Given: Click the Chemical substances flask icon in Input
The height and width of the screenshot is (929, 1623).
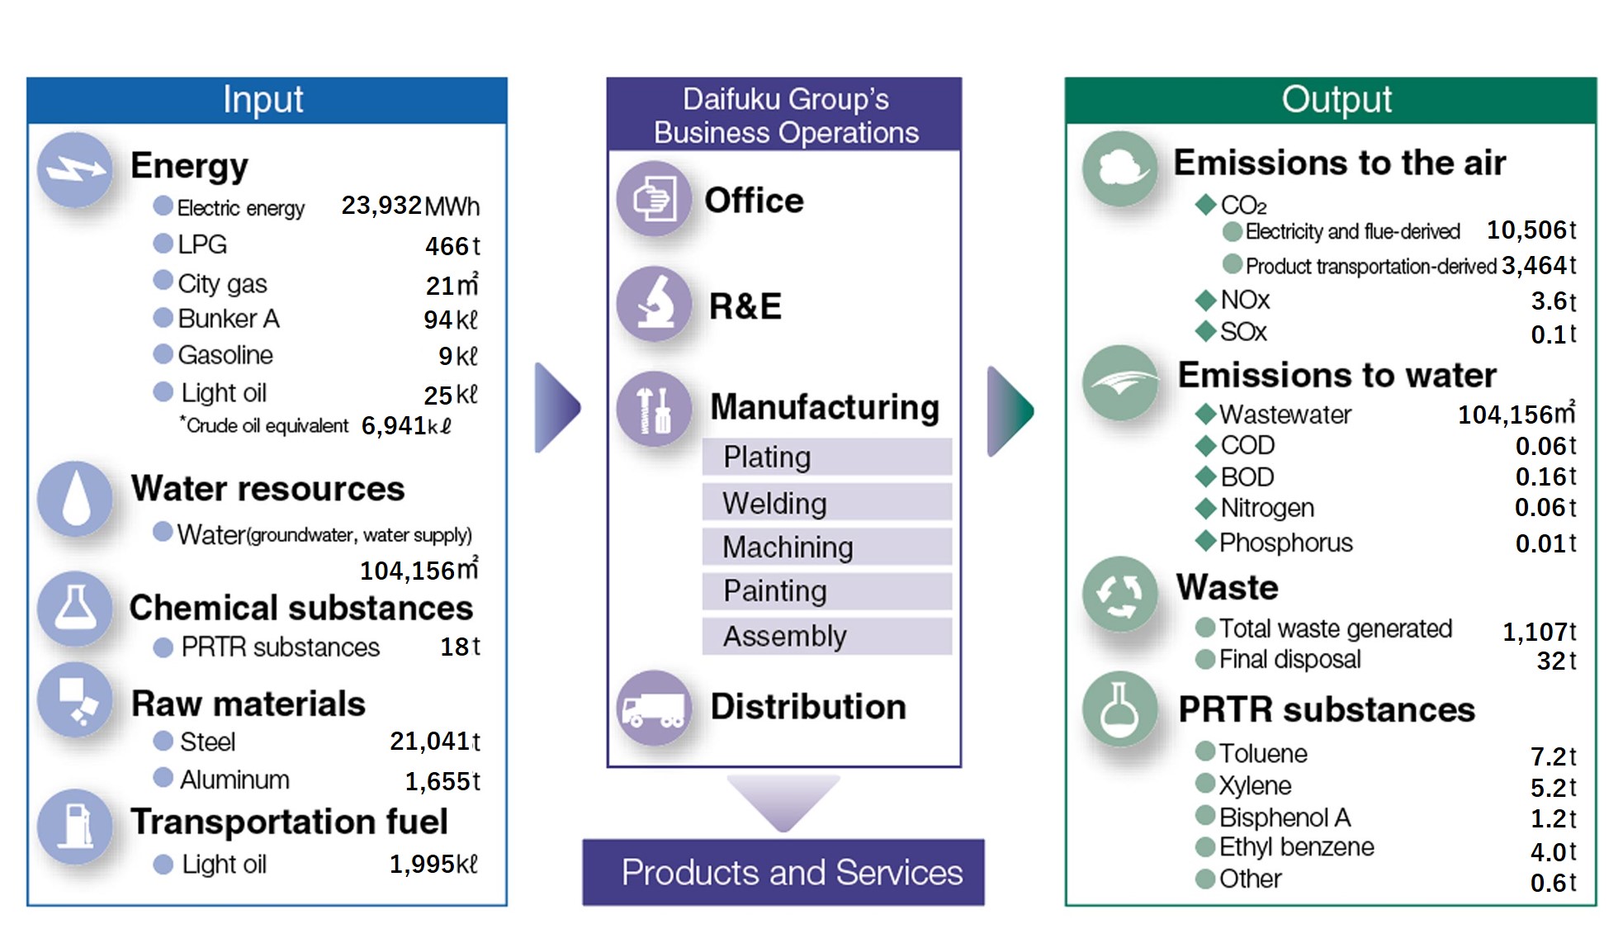Looking at the screenshot, I should (75, 609).
